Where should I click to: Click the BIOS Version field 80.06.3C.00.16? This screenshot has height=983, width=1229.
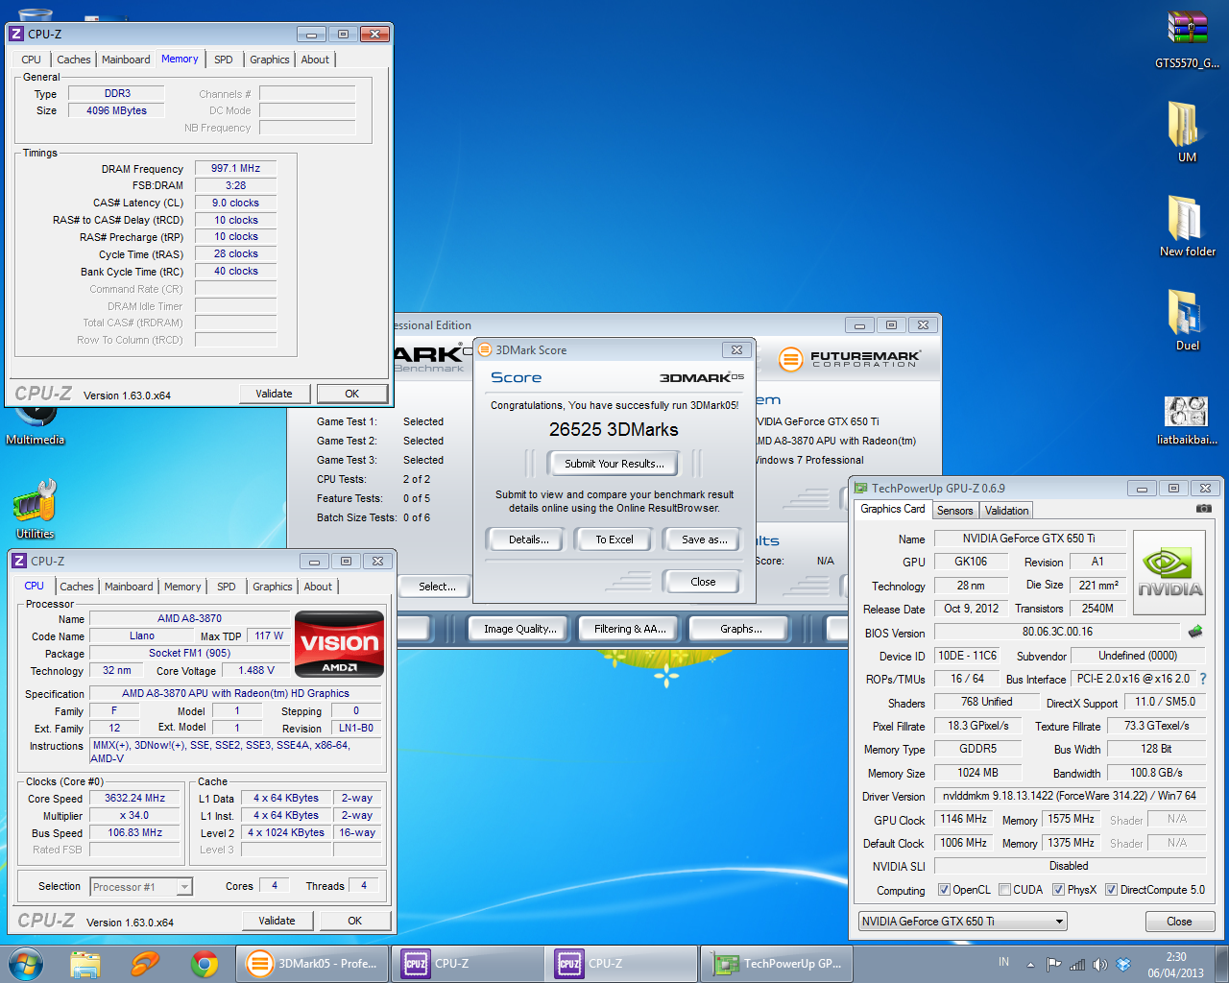pyautogui.click(x=1057, y=632)
